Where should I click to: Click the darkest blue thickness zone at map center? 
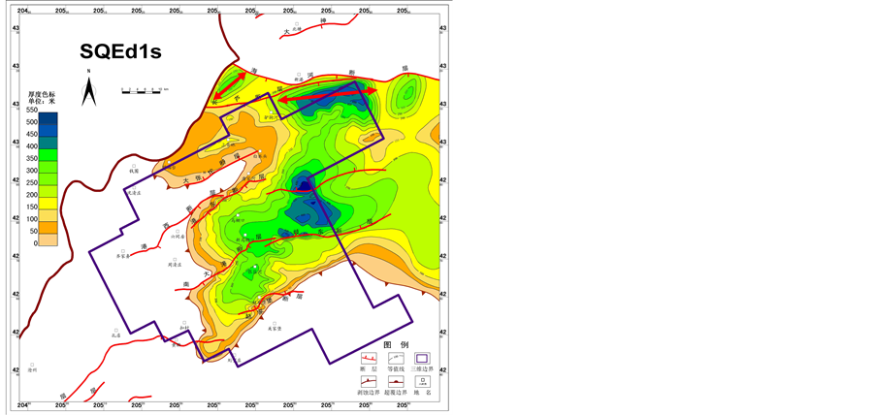pyautogui.click(x=305, y=184)
